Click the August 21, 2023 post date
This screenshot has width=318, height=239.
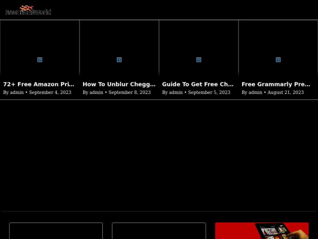286,92
